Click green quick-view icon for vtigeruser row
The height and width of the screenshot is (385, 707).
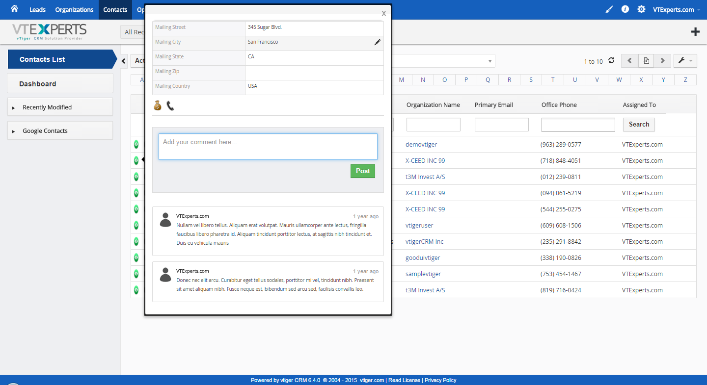[136, 225]
